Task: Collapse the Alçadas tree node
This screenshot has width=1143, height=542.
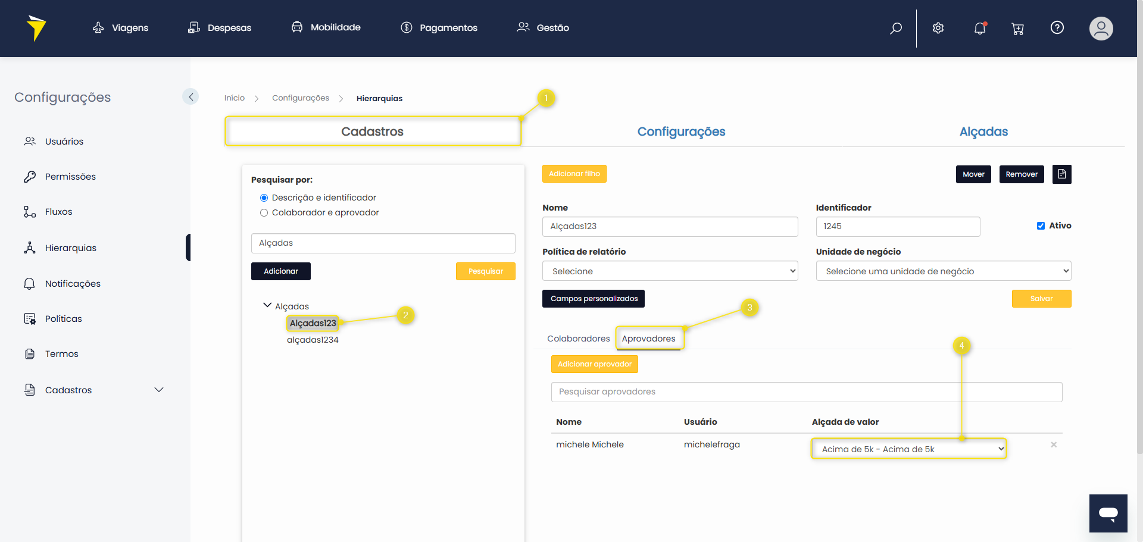Action: pos(267,305)
